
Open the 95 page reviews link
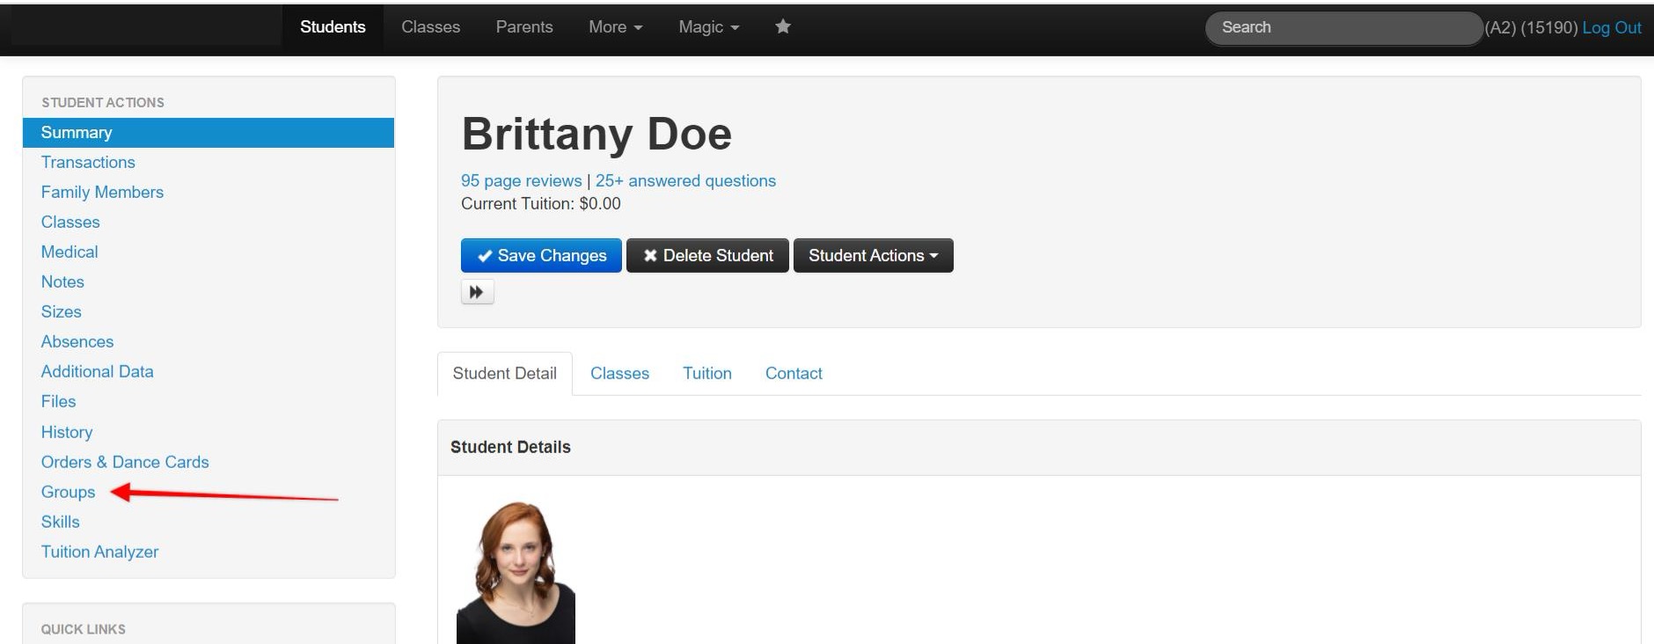coord(521,181)
